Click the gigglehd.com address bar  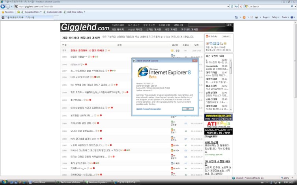[121, 6]
